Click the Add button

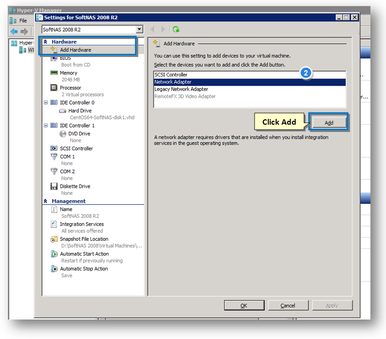click(x=329, y=122)
